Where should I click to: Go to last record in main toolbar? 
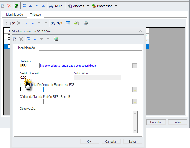tap(43, 6)
